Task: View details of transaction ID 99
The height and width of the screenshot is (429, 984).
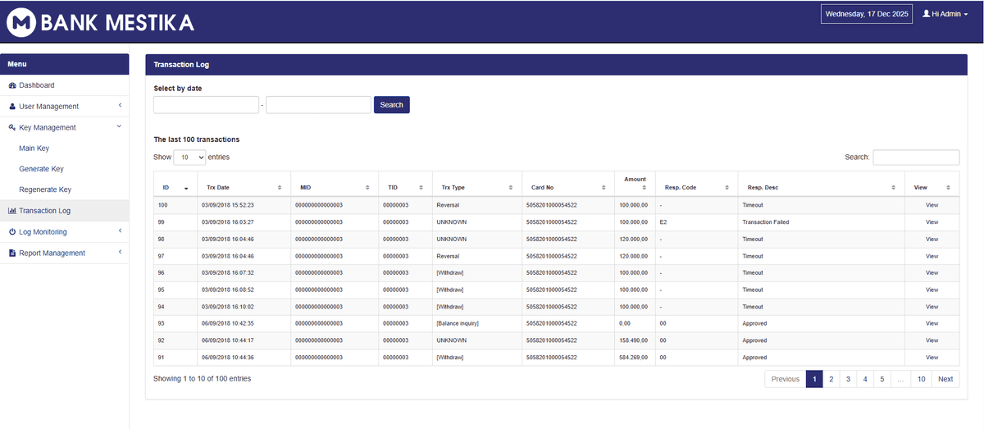Action: [x=932, y=222]
